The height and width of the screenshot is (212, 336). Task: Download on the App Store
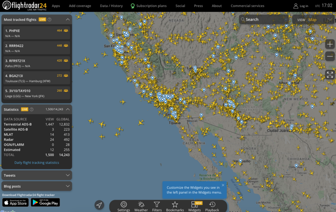click(16, 202)
